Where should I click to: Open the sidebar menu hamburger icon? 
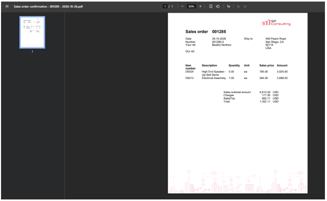click(x=7, y=6)
